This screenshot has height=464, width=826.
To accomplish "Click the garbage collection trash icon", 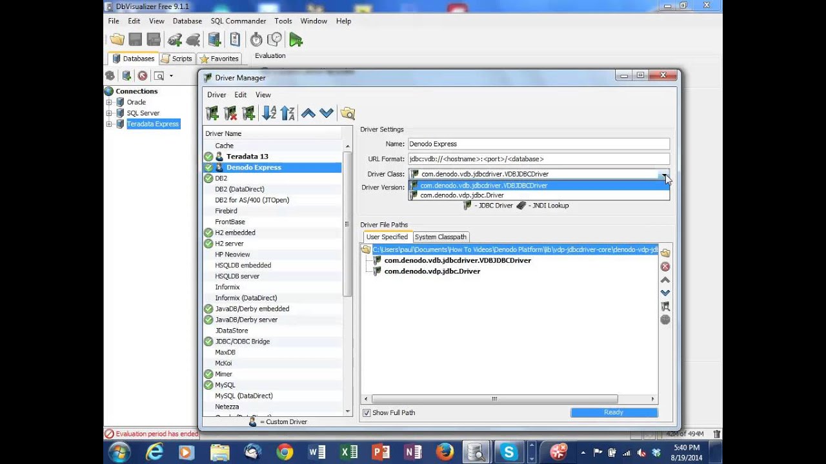I will [717, 434].
